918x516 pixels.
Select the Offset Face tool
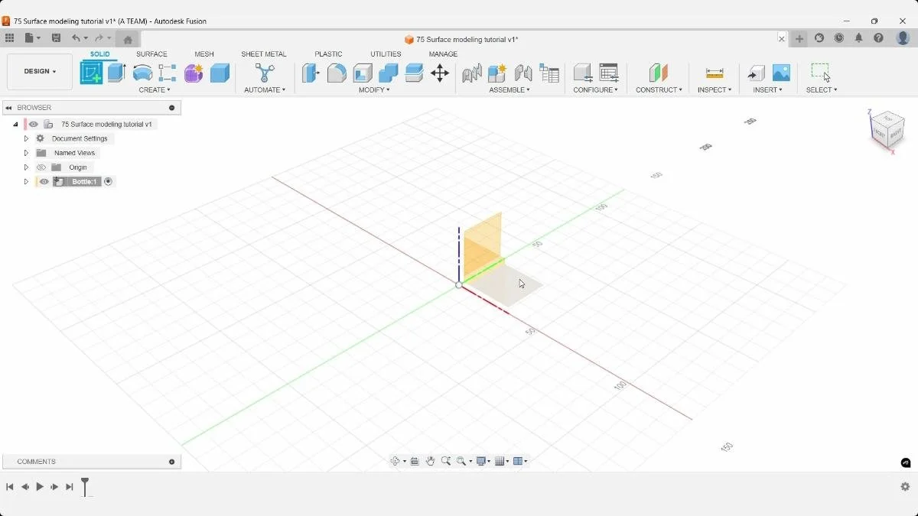(414, 73)
